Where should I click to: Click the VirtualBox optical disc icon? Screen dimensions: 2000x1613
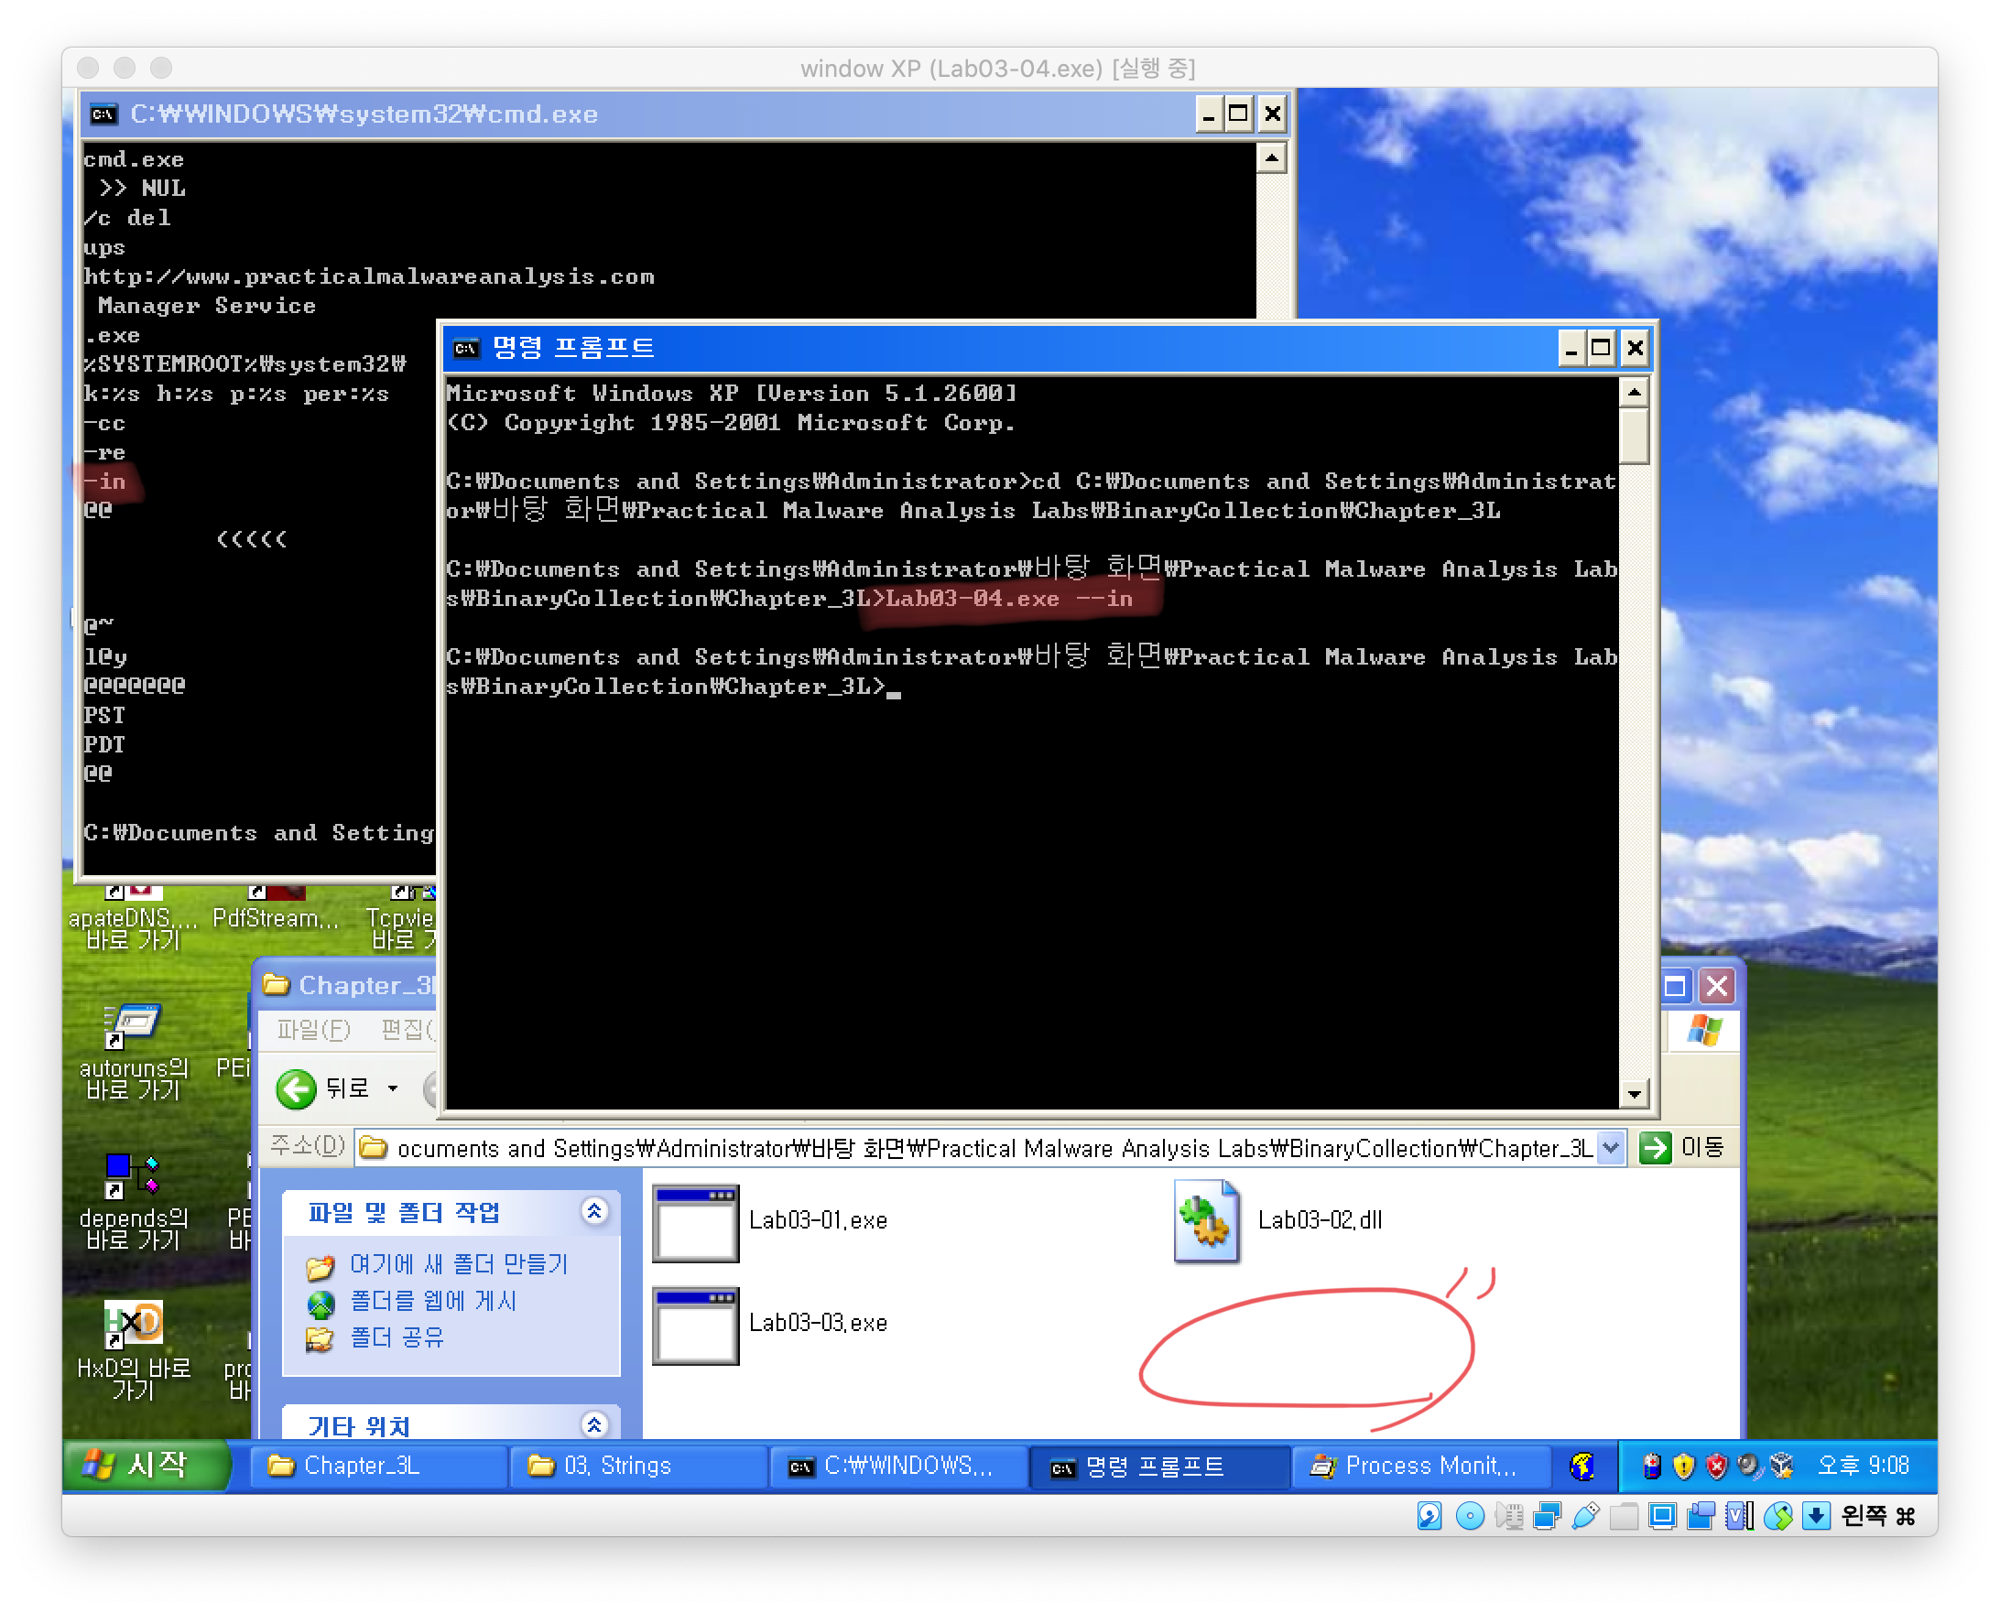1470,1516
